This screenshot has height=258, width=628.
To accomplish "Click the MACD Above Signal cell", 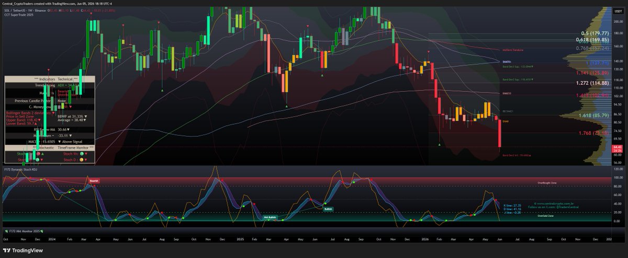I will pos(70,142).
